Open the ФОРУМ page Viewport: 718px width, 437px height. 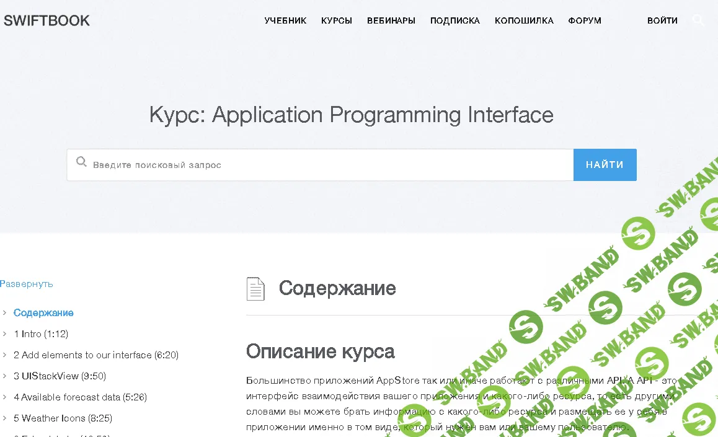(584, 20)
